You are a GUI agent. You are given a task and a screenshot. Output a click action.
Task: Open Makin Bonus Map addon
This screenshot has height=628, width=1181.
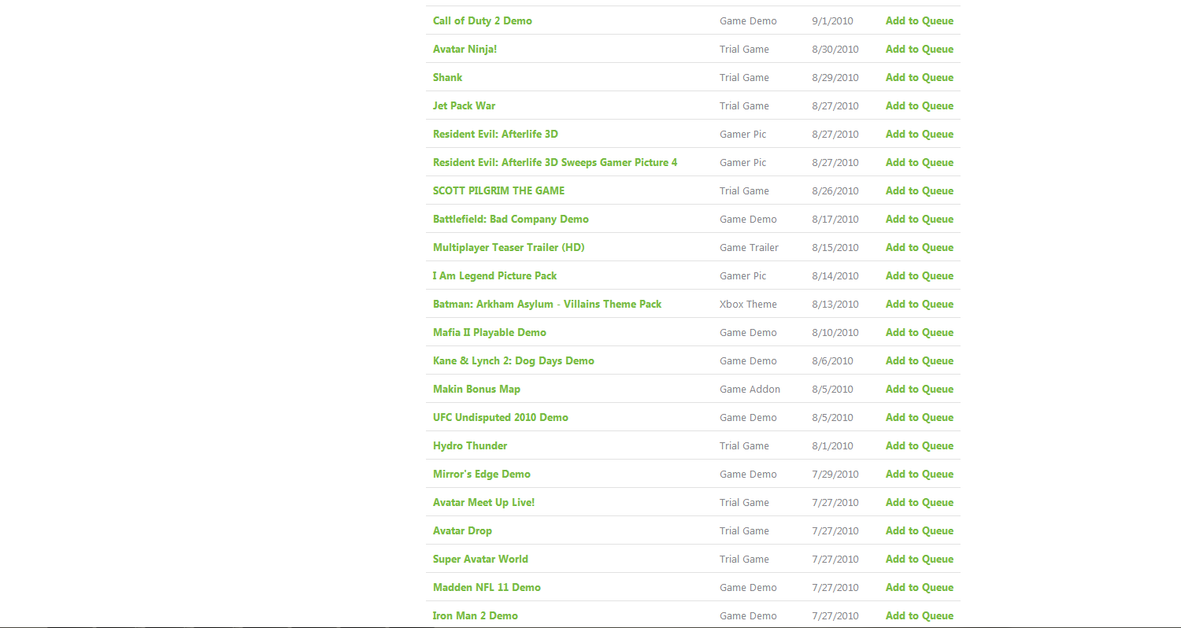476,390
